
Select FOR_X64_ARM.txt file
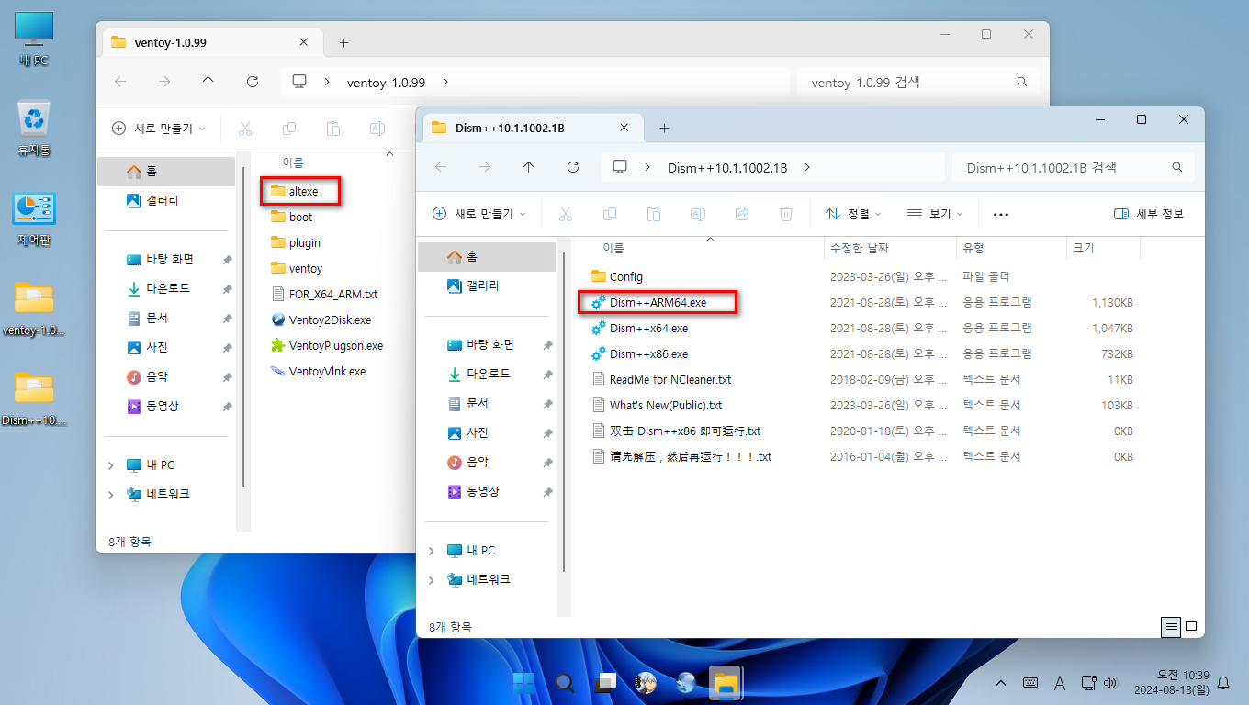[325, 295]
